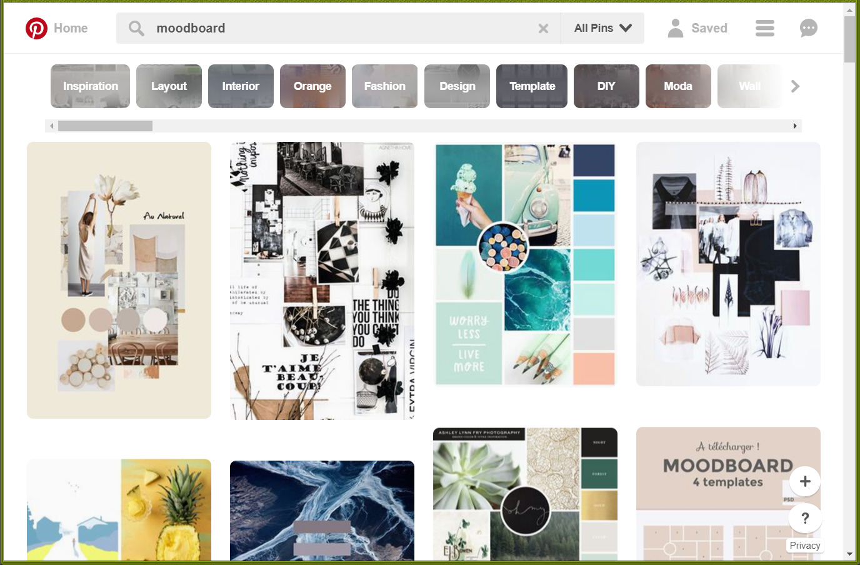This screenshot has width=860, height=565.
Task: Click the plus add pin button
Action: pyautogui.click(x=805, y=481)
